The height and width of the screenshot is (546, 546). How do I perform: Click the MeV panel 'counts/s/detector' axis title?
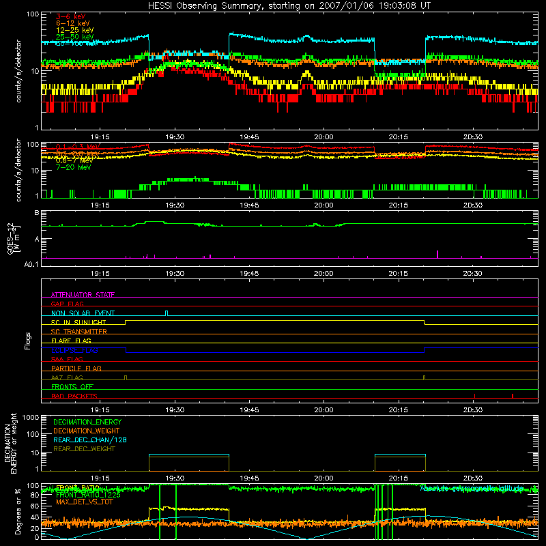tap(18, 170)
